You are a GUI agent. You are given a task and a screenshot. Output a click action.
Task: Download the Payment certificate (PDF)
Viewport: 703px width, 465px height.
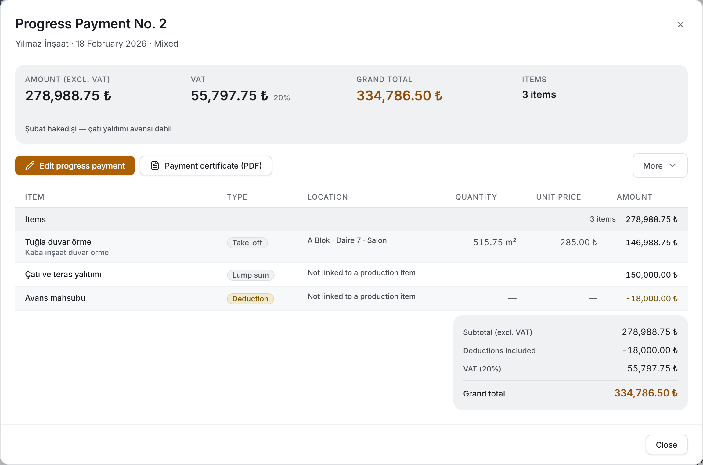click(206, 165)
